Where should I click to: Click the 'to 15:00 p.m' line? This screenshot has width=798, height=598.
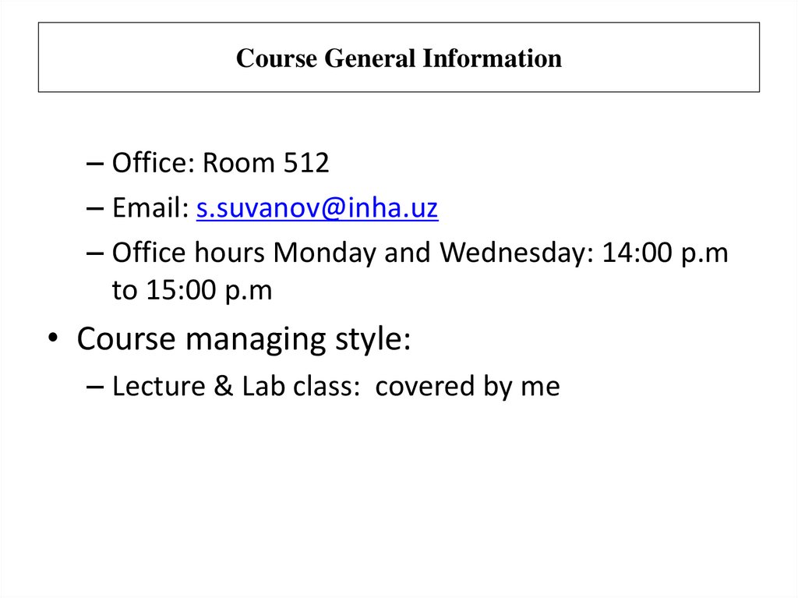pyautogui.click(x=192, y=291)
